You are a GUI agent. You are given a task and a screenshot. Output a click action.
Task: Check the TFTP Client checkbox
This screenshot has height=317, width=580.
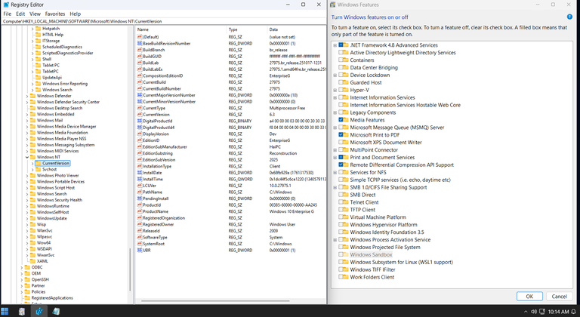pyautogui.click(x=341, y=210)
